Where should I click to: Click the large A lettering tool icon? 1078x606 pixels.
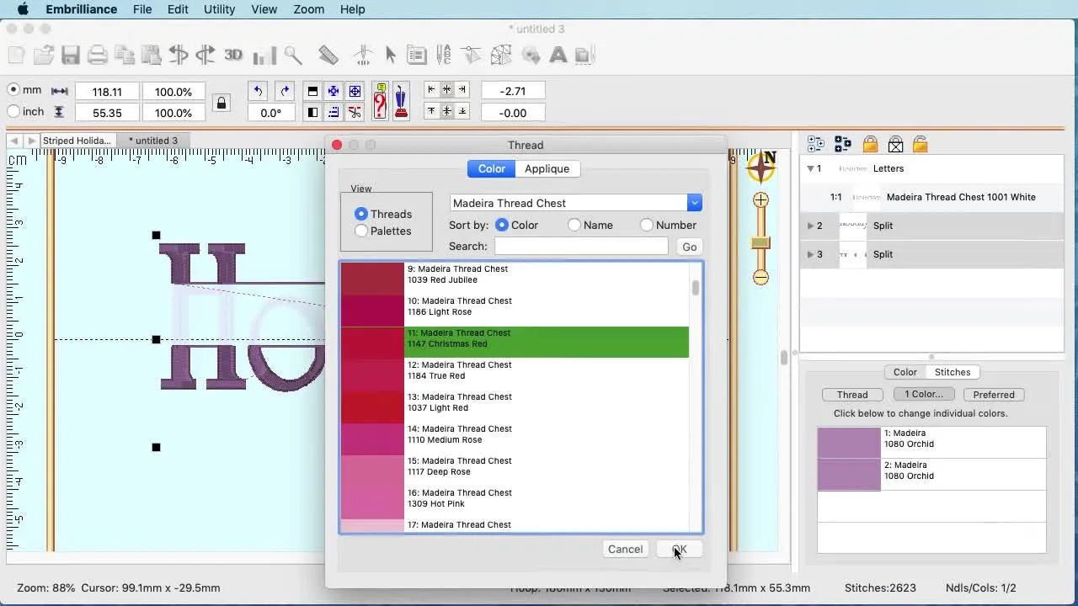point(558,56)
